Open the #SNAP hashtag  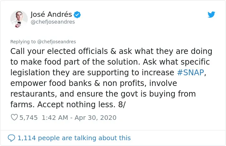[x=190, y=72]
